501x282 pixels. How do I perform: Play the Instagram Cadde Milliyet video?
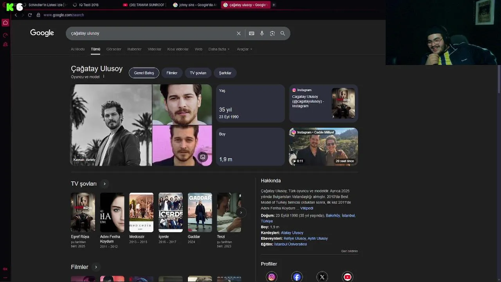click(x=323, y=147)
